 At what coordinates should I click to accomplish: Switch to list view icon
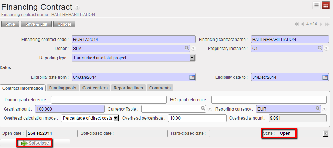tap(316, 5)
